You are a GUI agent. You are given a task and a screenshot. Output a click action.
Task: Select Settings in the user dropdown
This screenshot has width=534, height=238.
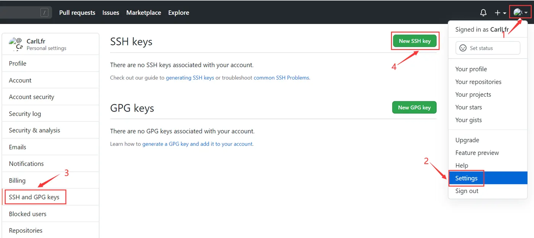click(466, 178)
